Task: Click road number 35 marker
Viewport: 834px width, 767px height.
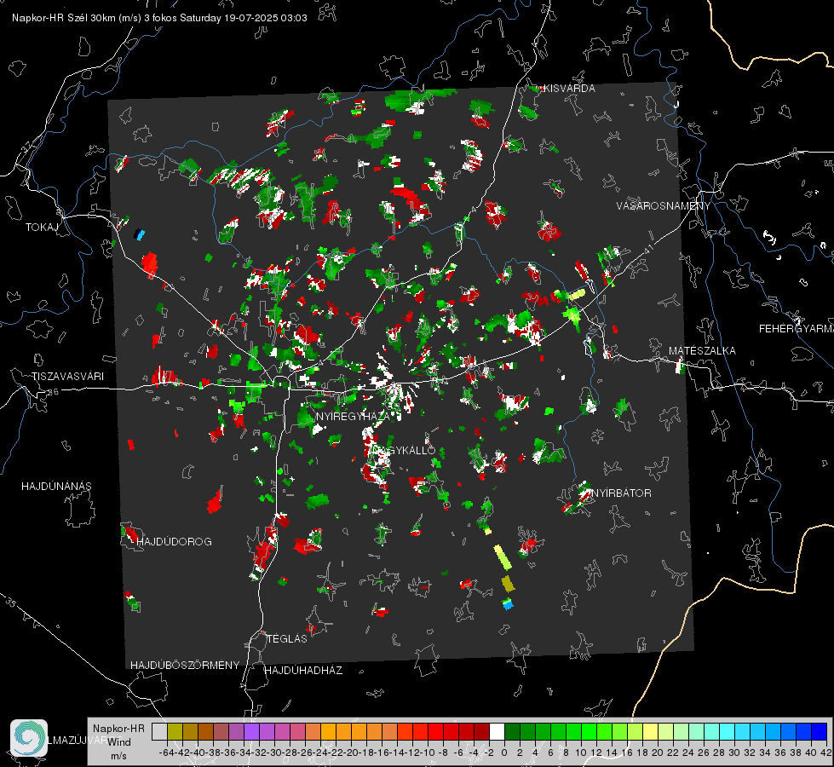Action: [x=11, y=603]
